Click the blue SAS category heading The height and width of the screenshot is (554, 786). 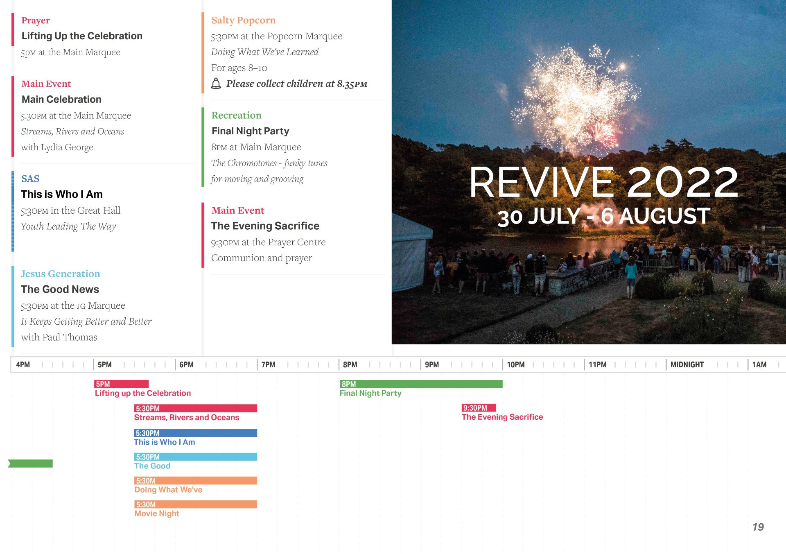[x=30, y=179]
